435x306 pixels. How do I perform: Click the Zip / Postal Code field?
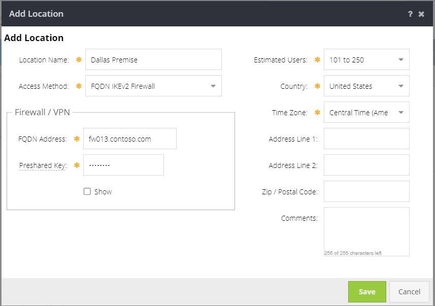pos(366,192)
